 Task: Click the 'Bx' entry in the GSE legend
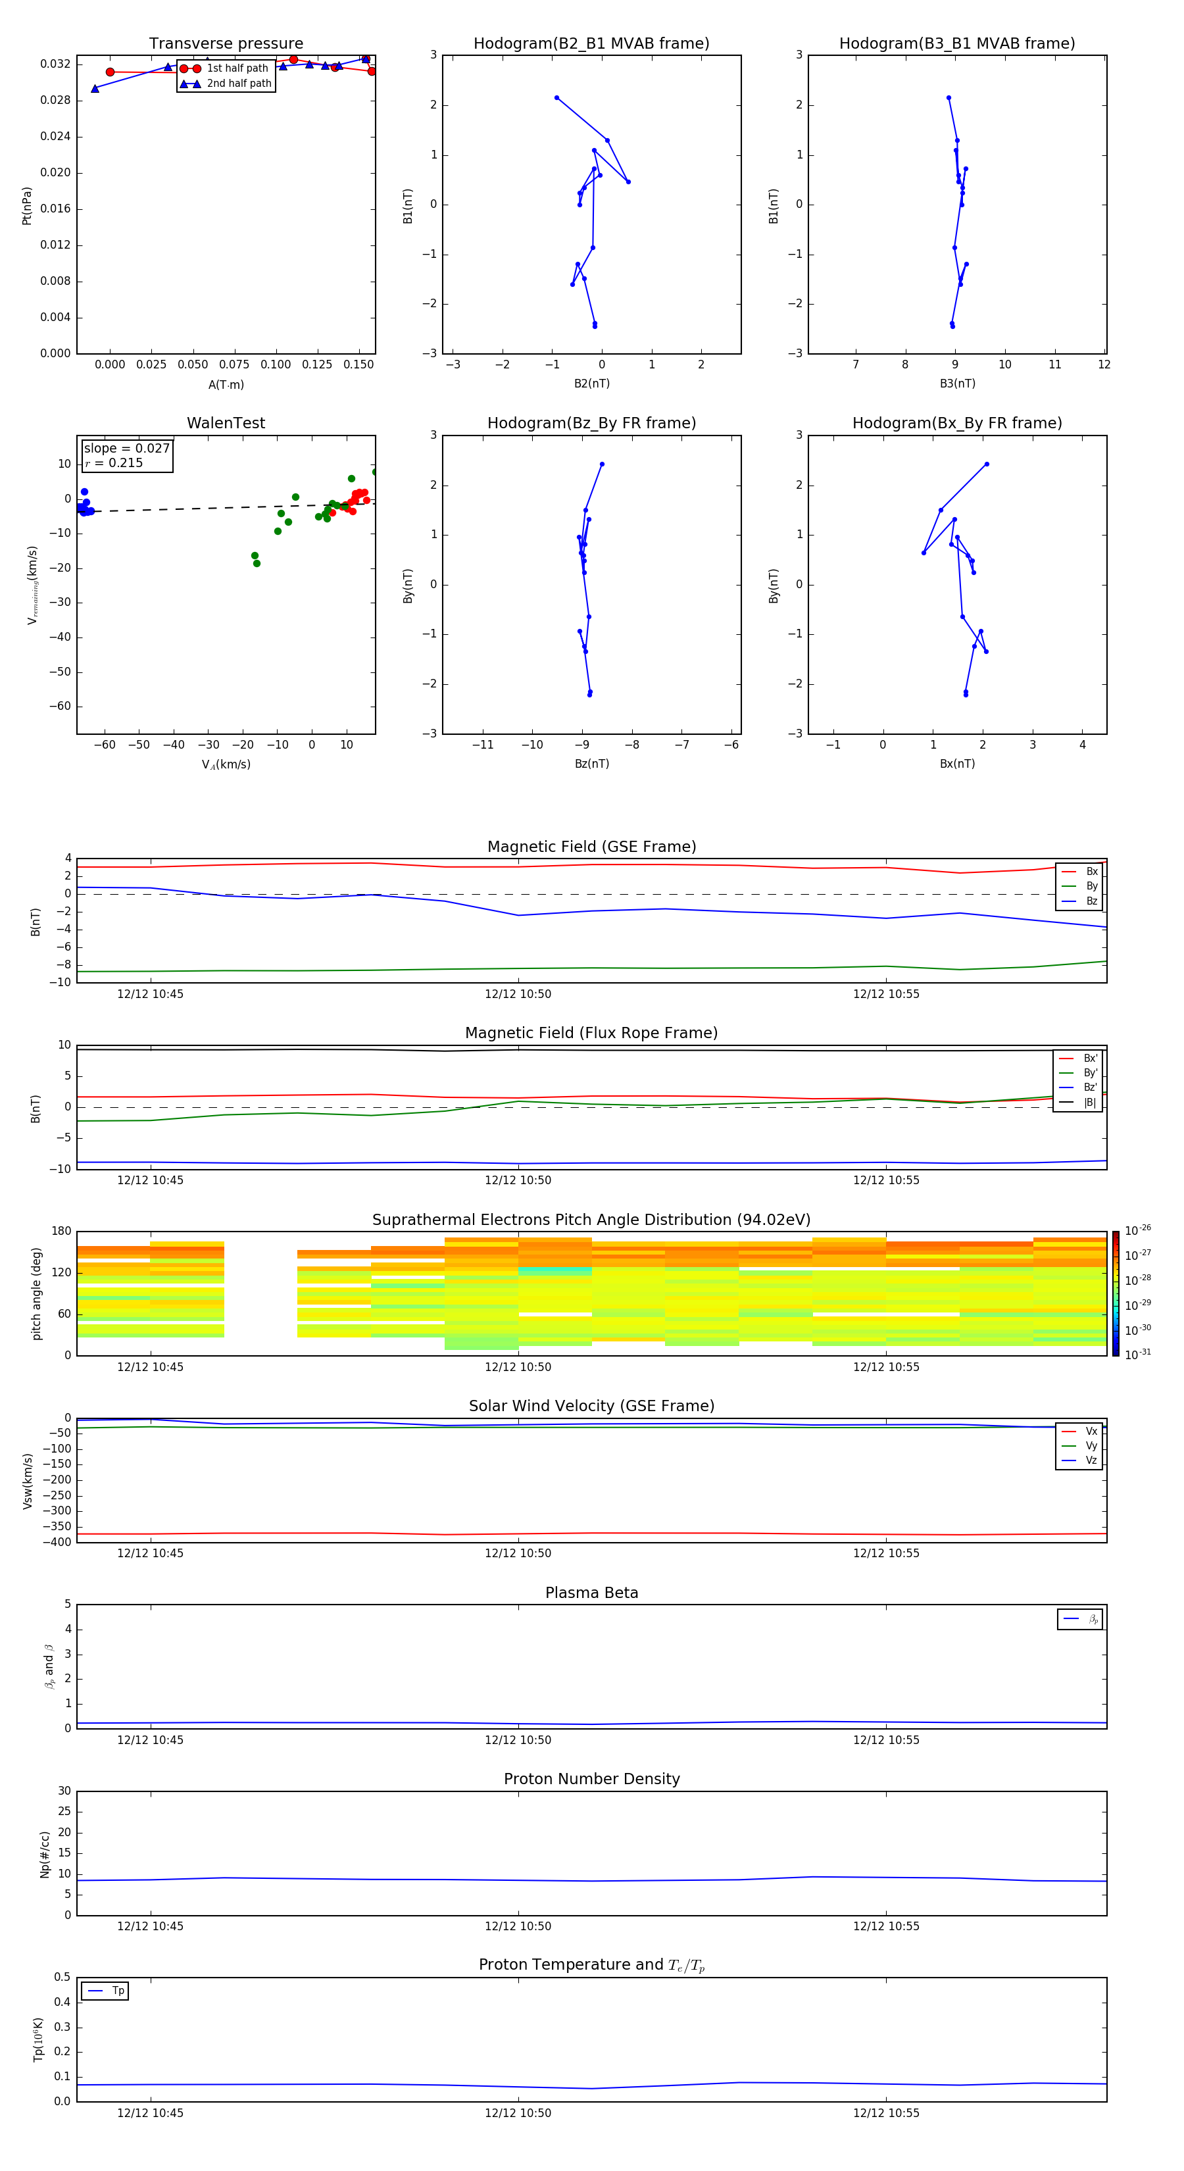coord(1079,872)
